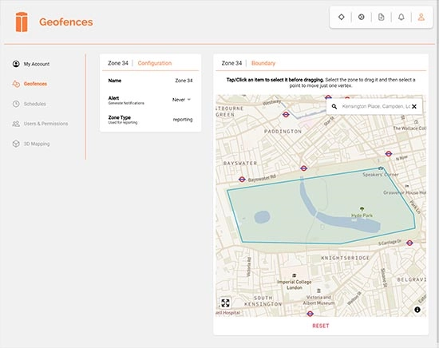Click the Geofences sidebar icon

pyautogui.click(x=16, y=84)
